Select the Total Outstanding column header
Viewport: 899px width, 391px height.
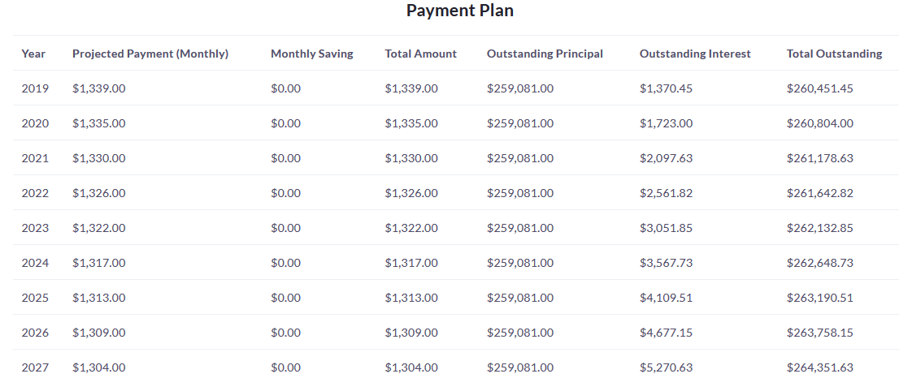click(x=834, y=54)
